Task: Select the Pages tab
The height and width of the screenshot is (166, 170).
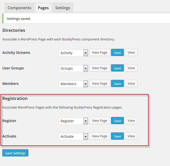Action: point(43,8)
